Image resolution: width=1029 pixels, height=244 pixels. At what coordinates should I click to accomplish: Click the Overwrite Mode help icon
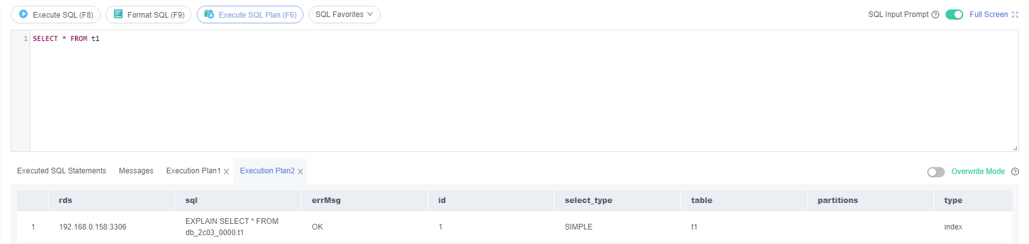1015,171
